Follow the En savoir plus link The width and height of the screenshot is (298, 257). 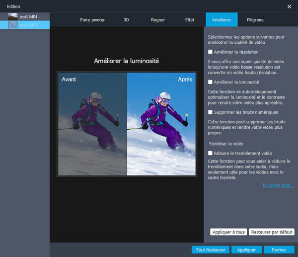tap(278, 185)
